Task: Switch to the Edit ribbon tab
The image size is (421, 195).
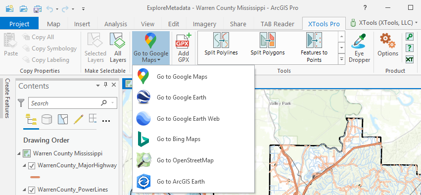Action: coord(174,24)
